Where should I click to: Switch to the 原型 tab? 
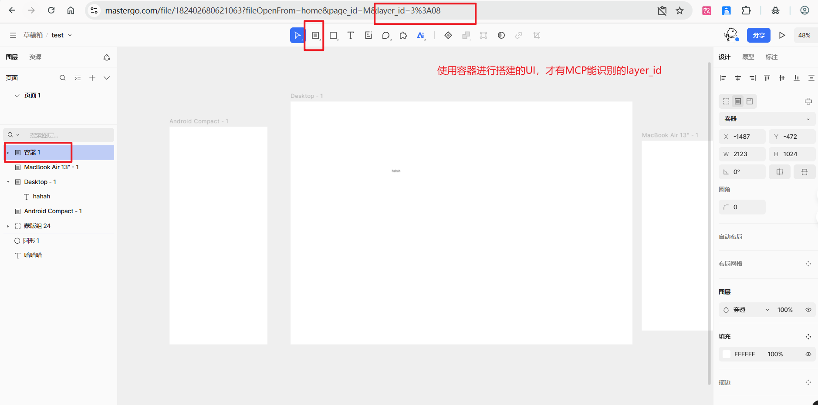[x=748, y=57]
